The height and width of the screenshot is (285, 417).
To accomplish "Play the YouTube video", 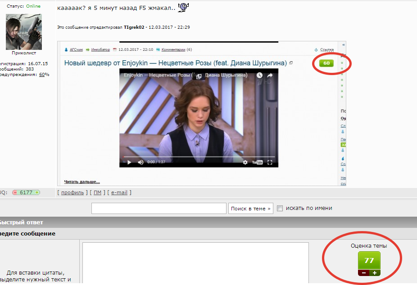I will (129, 162).
